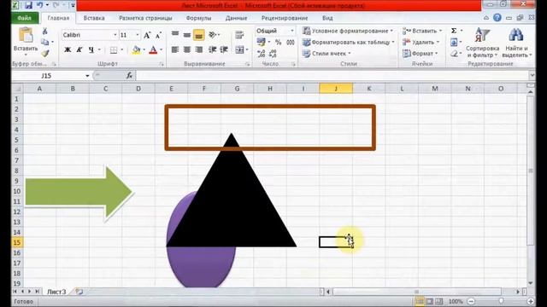Image resolution: width=547 pixels, height=307 pixels.
Task: Click the decrease decimal places icon
Action: click(273, 53)
